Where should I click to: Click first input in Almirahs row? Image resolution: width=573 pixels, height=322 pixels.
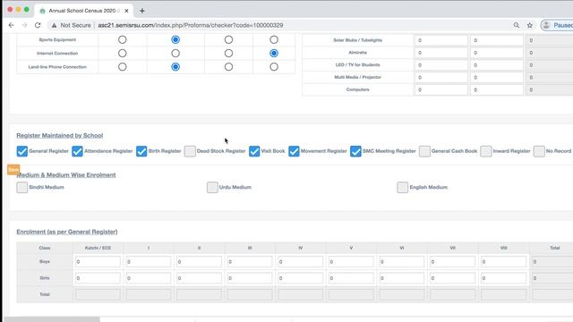tap(441, 53)
